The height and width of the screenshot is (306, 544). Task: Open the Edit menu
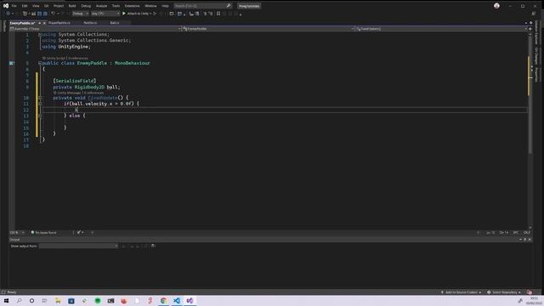(x=25, y=6)
